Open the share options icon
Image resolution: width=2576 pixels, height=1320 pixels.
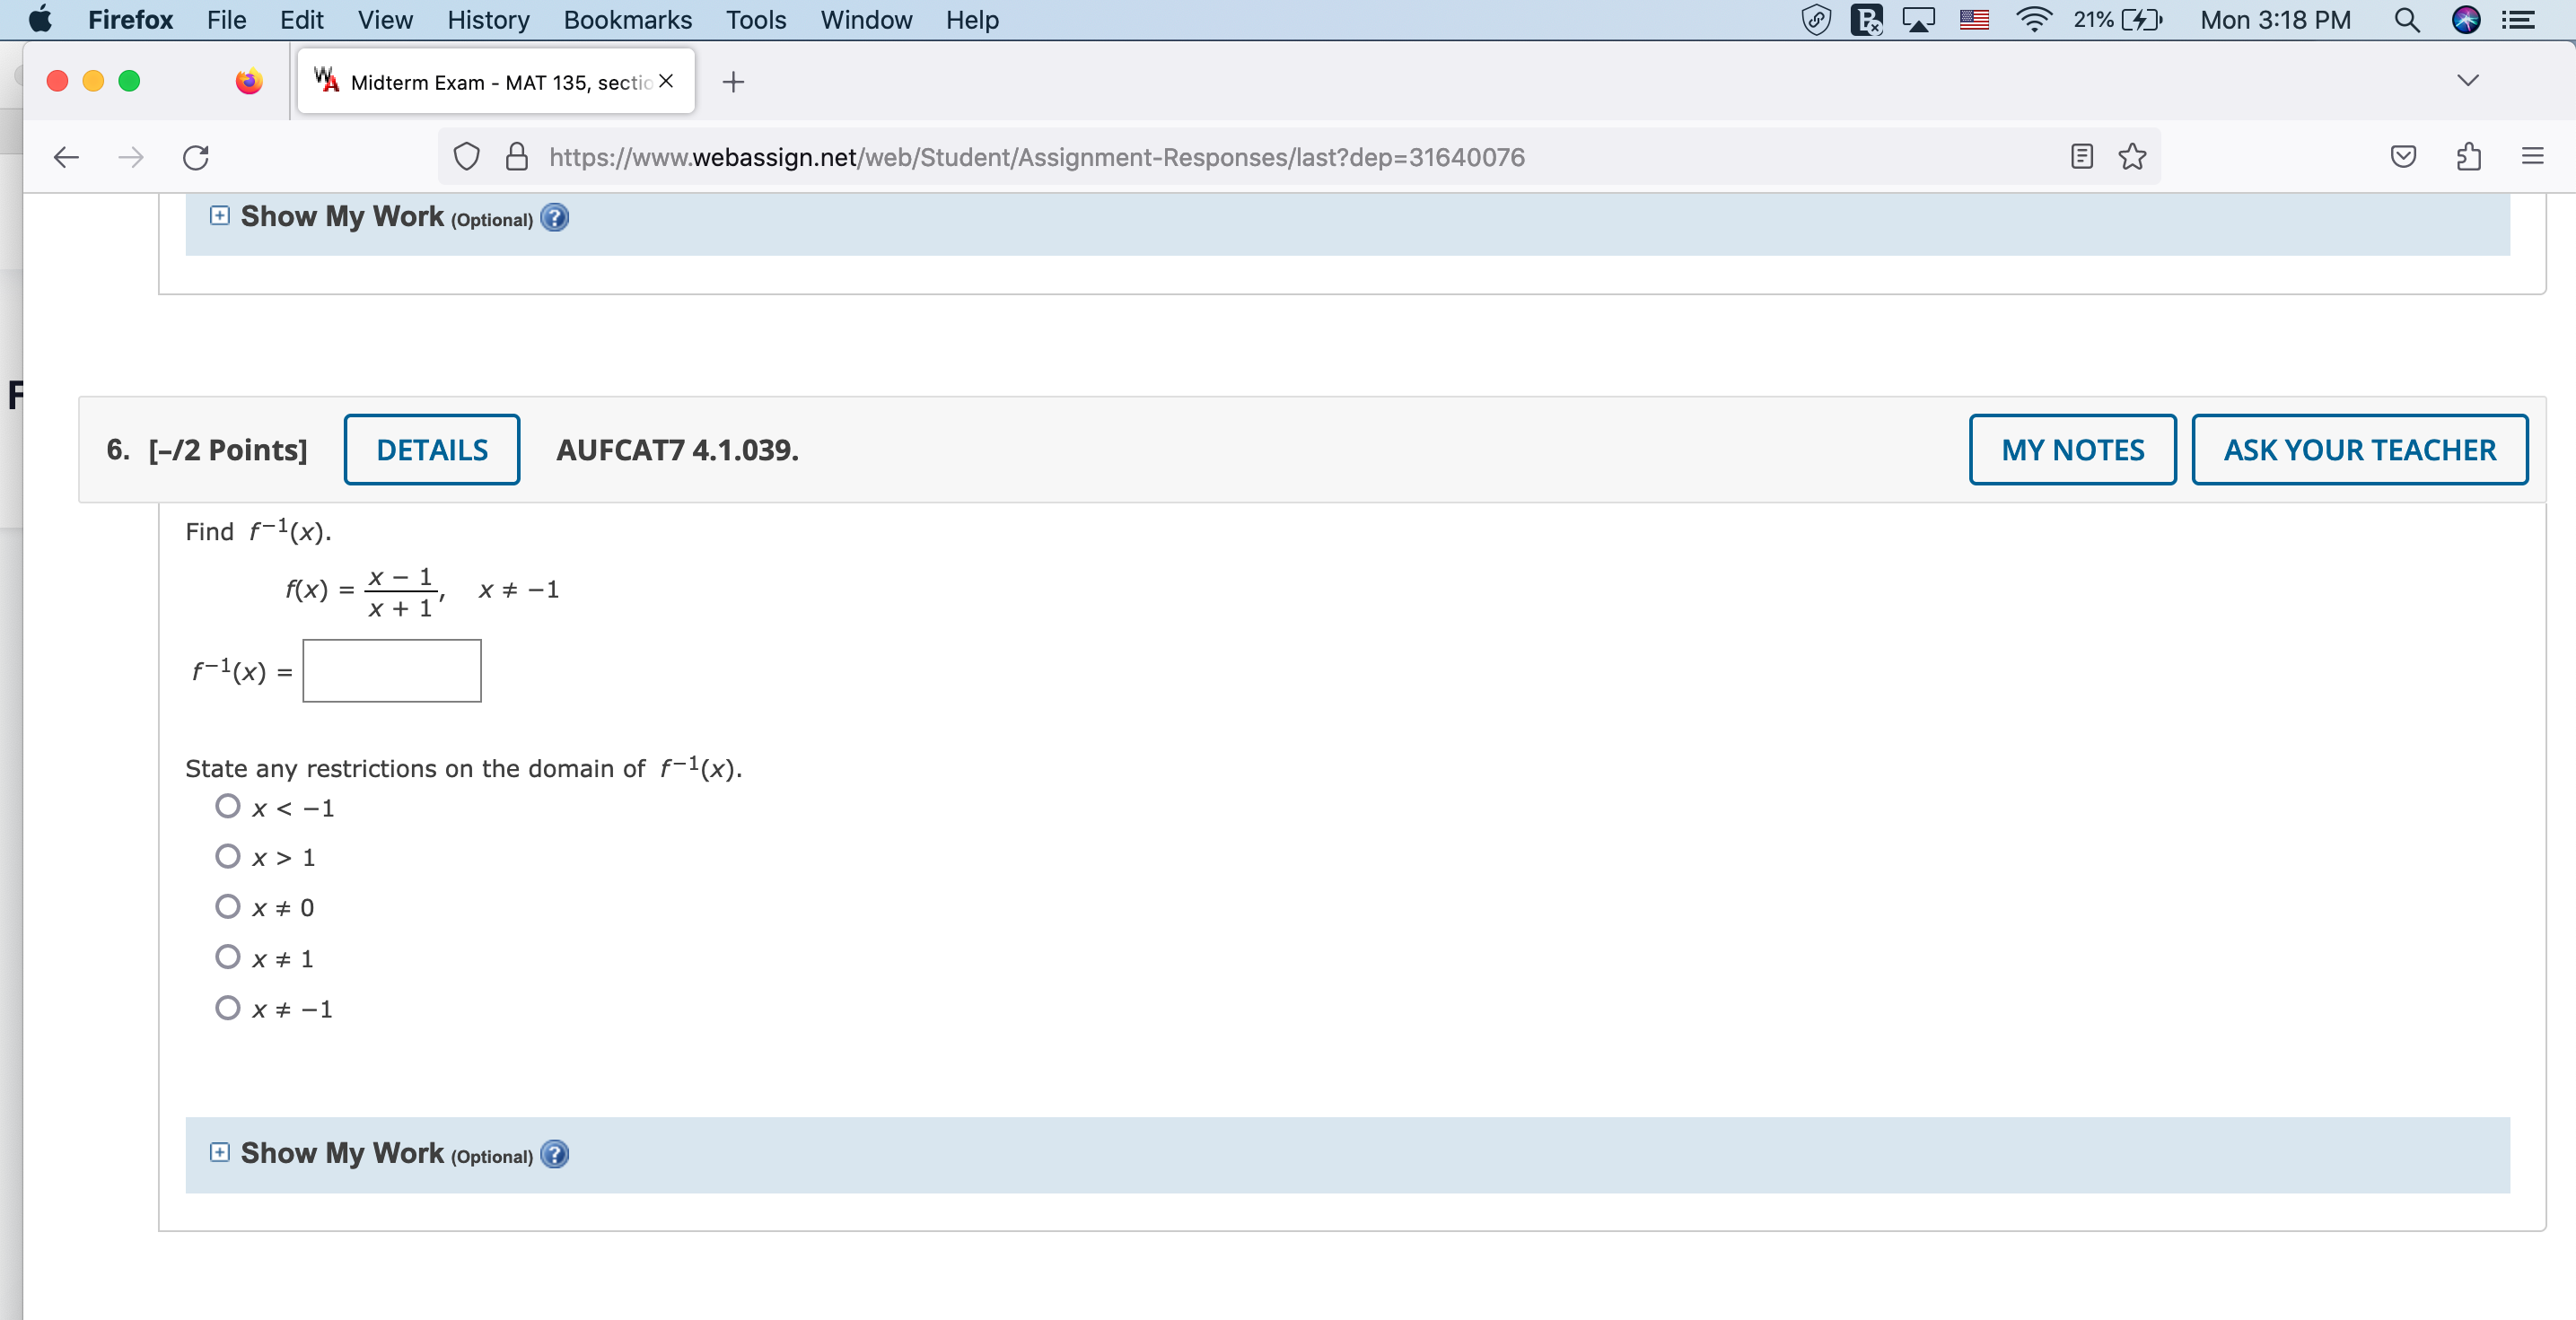(x=2468, y=157)
